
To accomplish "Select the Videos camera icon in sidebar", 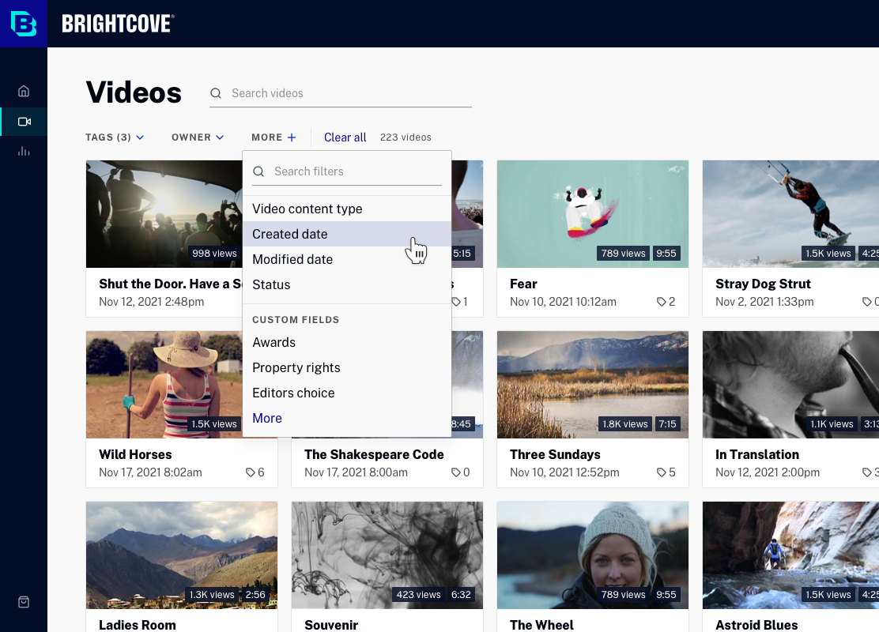I will [x=24, y=122].
